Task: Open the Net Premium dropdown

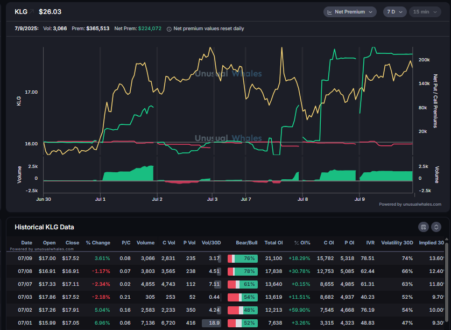Action: pos(350,12)
